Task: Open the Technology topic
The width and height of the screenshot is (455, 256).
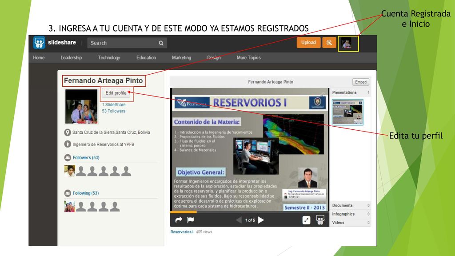Action: point(109,57)
